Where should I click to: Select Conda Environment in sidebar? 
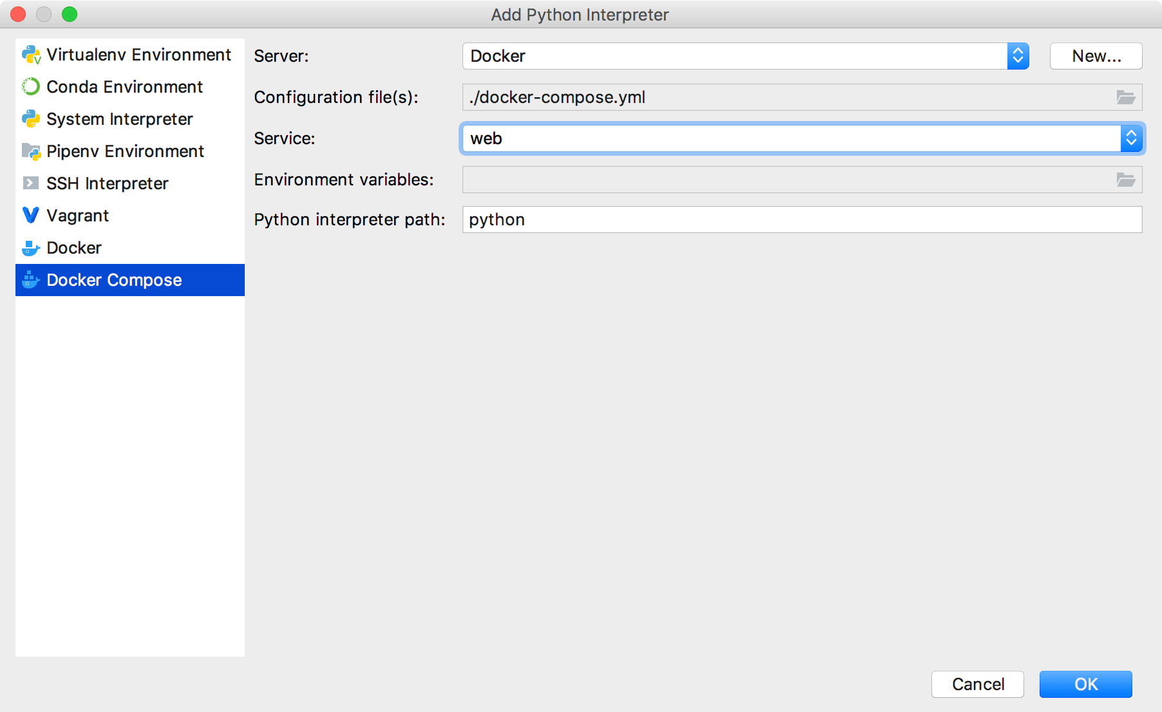[124, 87]
